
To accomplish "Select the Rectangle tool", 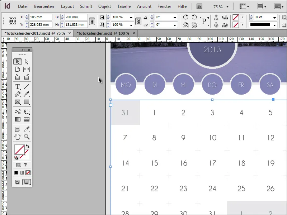I will [27, 102].
